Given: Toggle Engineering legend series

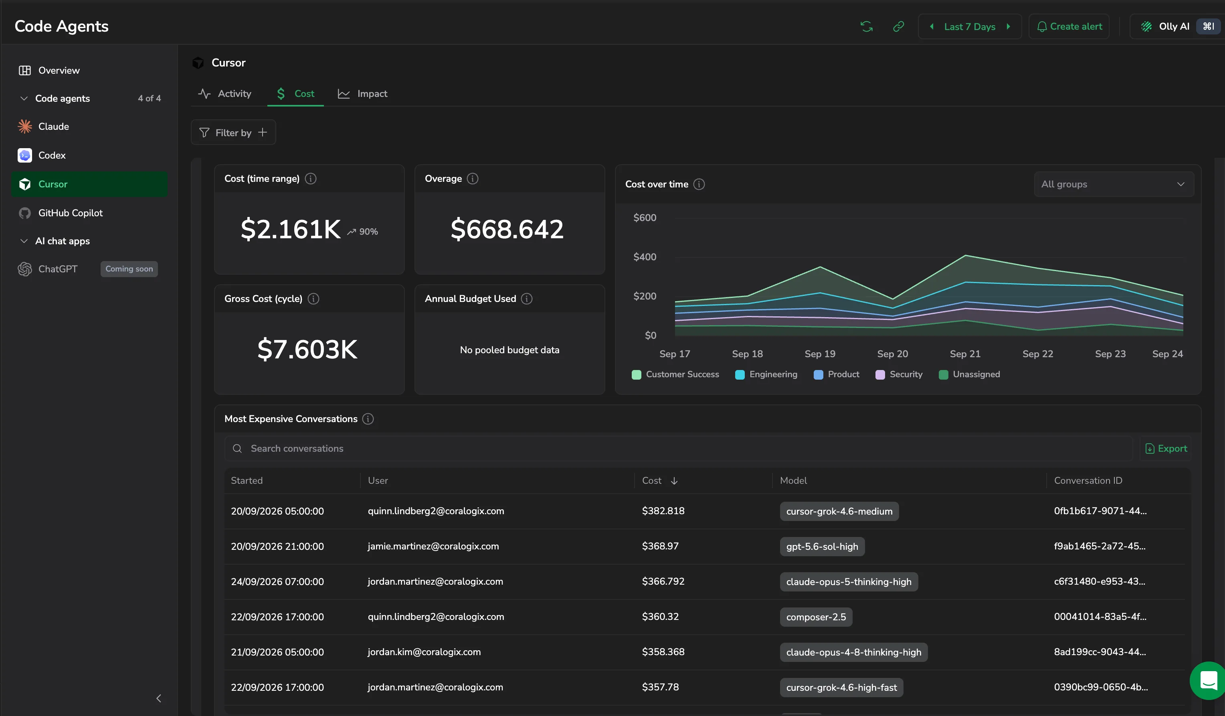Looking at the screenshot, I should (766, 374).
